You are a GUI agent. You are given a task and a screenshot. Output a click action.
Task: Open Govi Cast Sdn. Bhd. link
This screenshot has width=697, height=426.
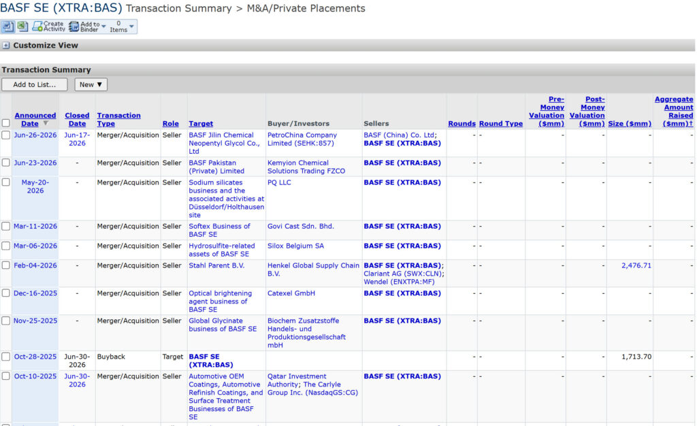(x=300, y=226)
